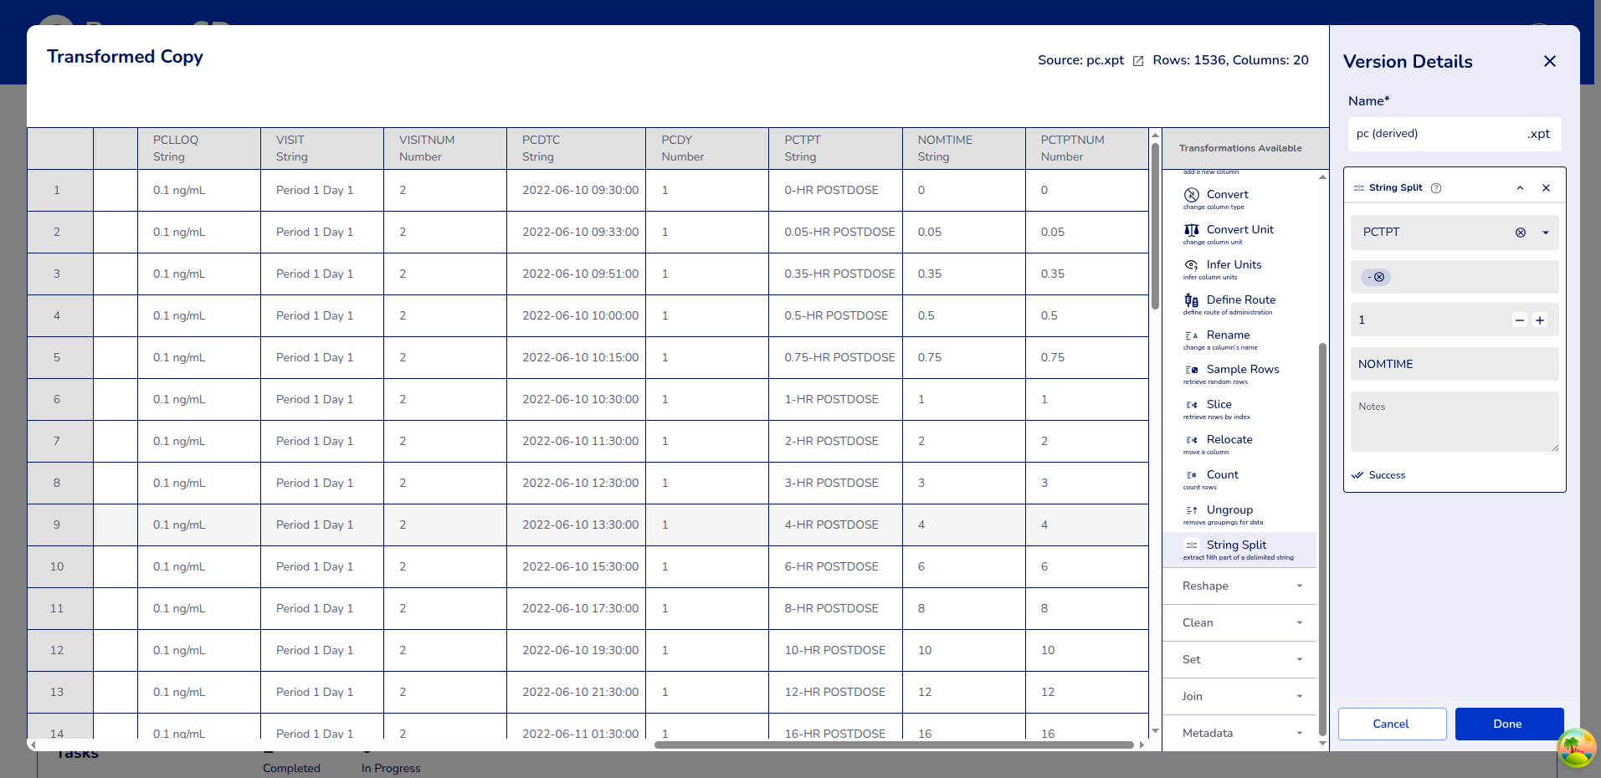Image resolution: width=1601 pixels, height=778 pixels.
Task: Choose the Rename transformation
Action: pyautogui.click(x=1228, y=335)
